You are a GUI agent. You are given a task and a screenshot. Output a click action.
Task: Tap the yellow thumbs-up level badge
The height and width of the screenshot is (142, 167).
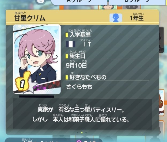click(22, 81)
